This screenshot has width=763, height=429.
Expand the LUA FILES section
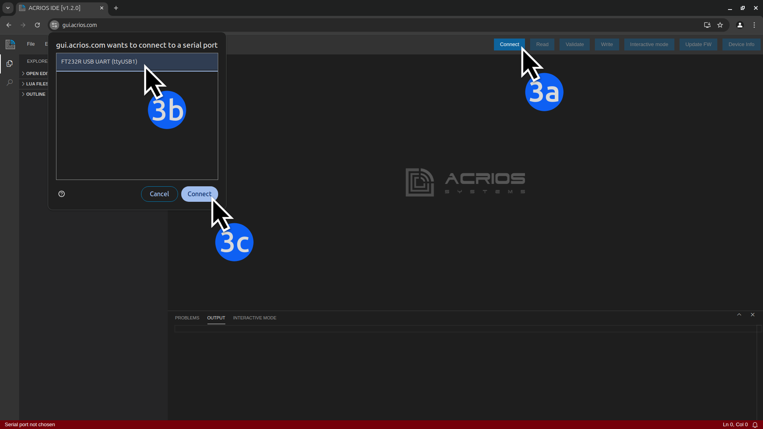pyautogui.click(x=35, y=84)
